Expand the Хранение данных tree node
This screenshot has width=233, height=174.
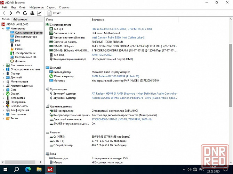click(3, 86)
